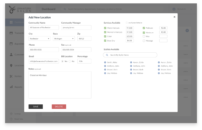Click the Reports bar chart icon
202x130 pixels.
(11, 87)
